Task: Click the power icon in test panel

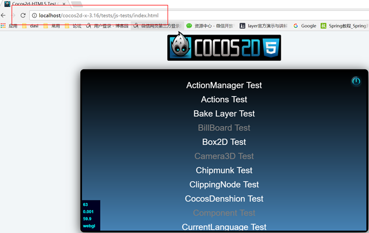Action: [x=356, y=81]
